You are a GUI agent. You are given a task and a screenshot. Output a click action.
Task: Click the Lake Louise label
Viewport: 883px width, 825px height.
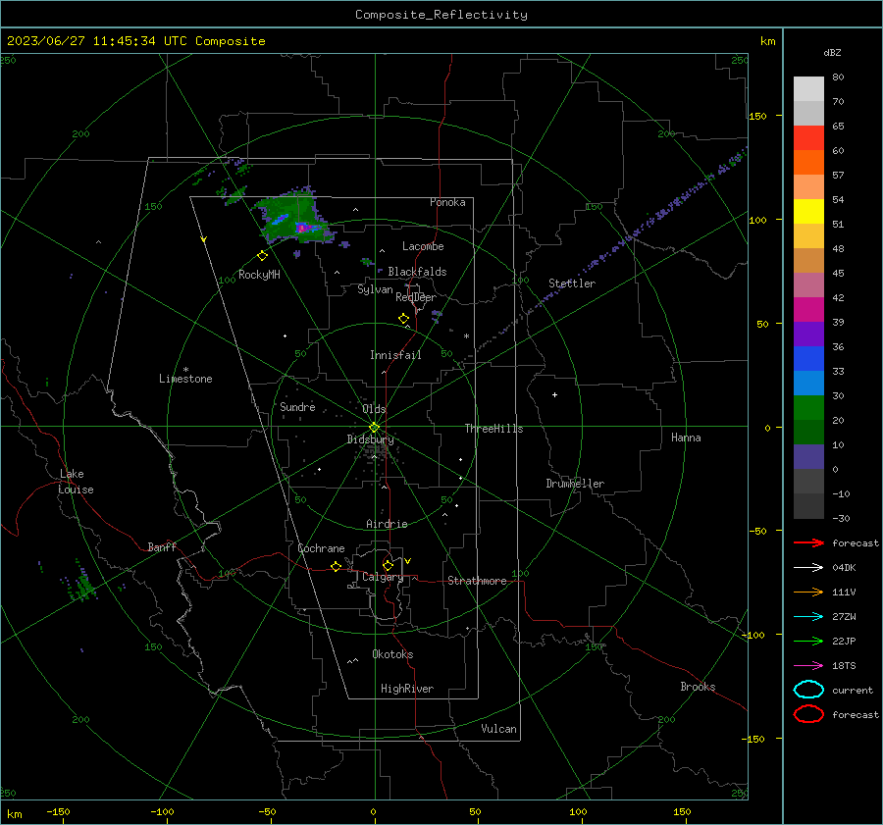pyautogui.click(x=76, y=482)
